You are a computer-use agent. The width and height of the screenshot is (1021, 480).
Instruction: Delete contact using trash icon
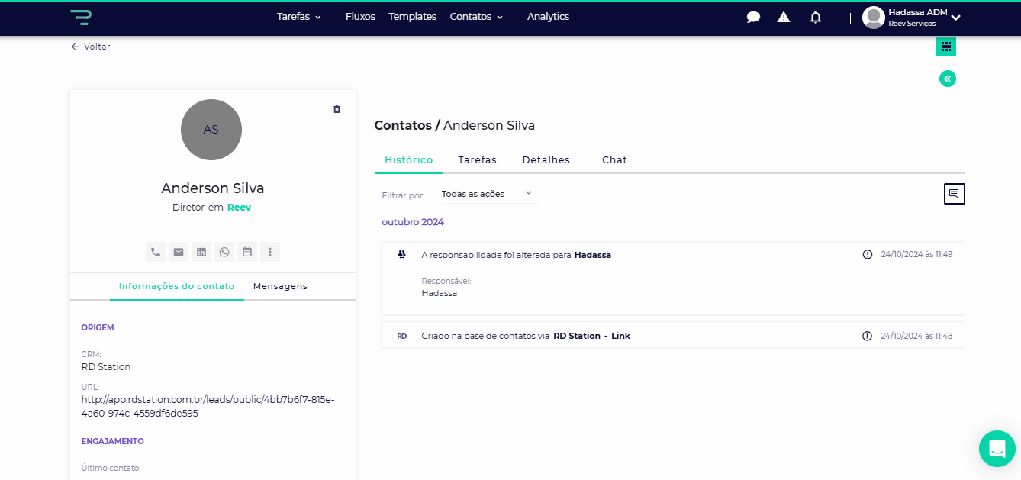[337, 109]
